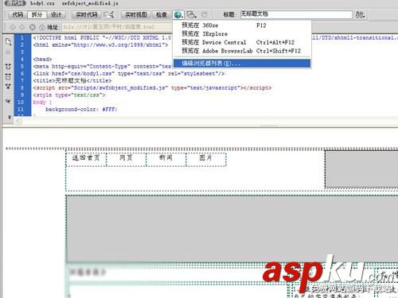Switch to 设计 design view
The width and height of the screenshot is (398, 298).
pos(57,14)
